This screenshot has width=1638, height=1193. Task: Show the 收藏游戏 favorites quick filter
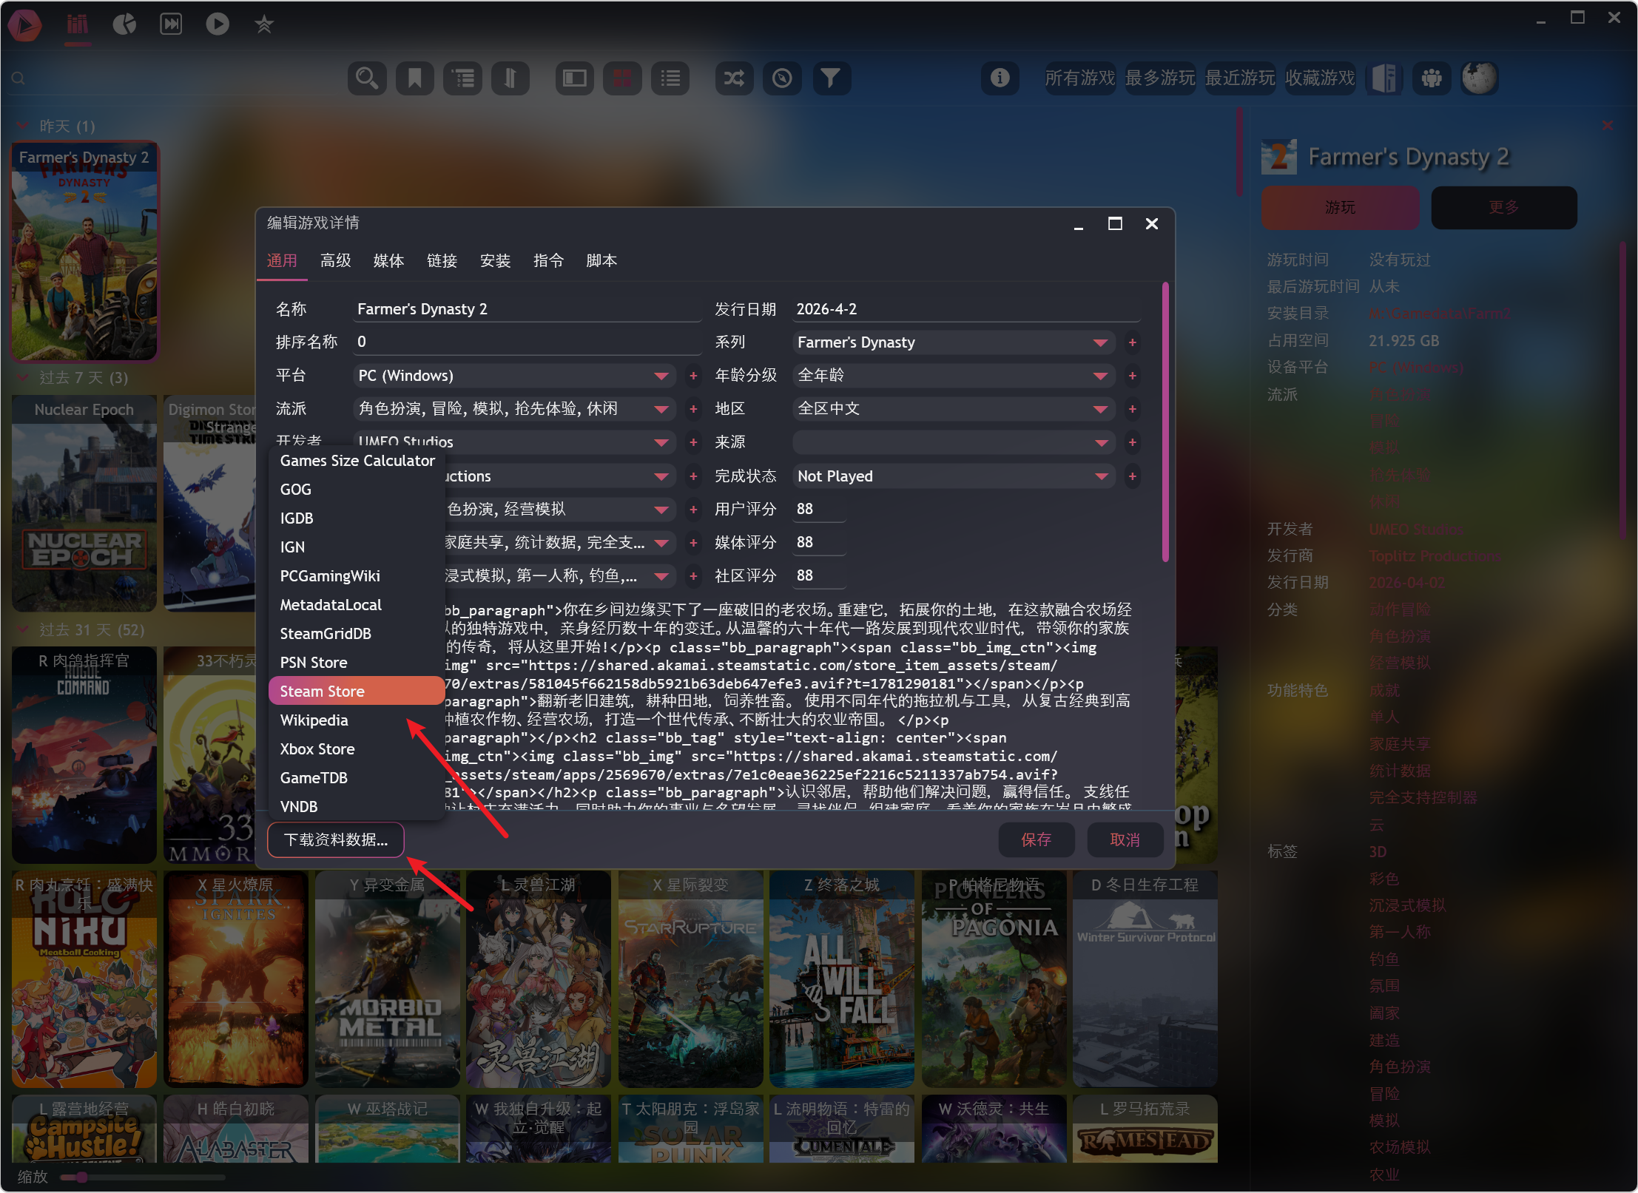(1320, 78)
